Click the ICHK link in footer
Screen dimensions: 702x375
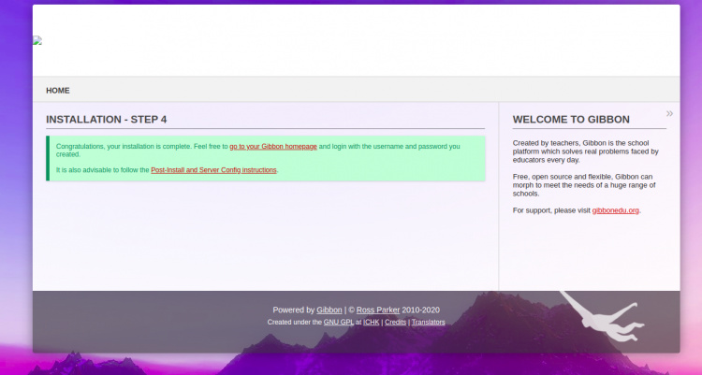[x=372, y=322]
